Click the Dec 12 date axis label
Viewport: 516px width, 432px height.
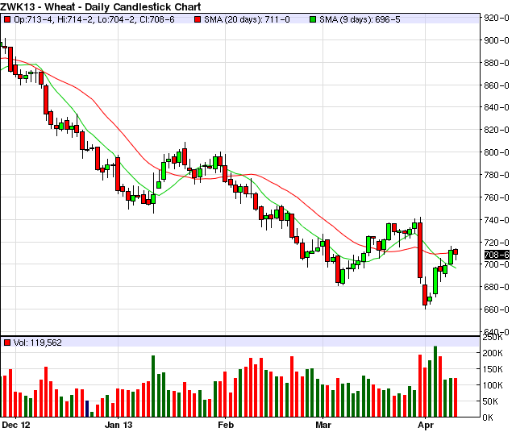(16, 425)
